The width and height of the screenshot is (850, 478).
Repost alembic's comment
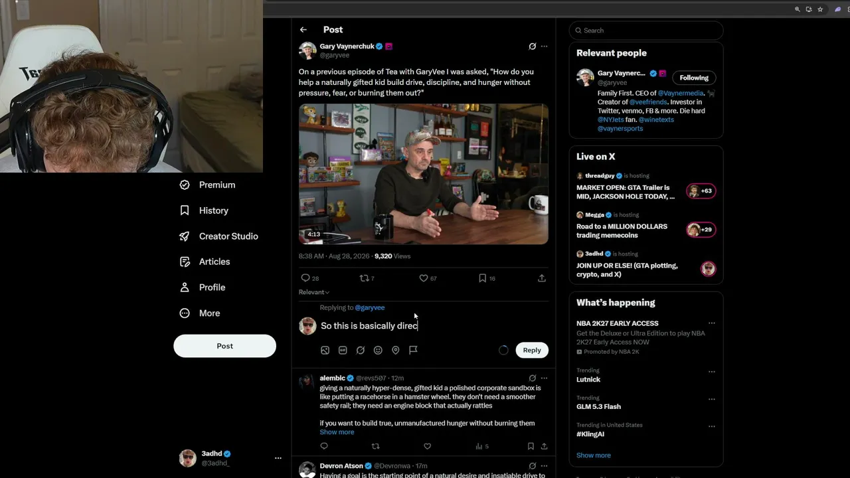tap(375, 446)
